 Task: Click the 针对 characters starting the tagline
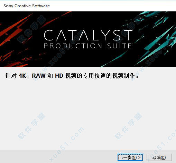[x=11, y=76]
